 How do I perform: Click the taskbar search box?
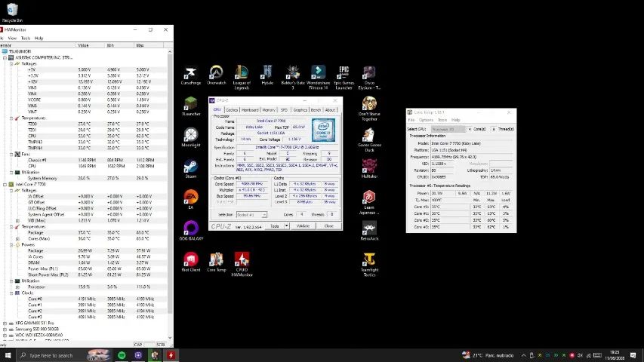tap(63, 355)
